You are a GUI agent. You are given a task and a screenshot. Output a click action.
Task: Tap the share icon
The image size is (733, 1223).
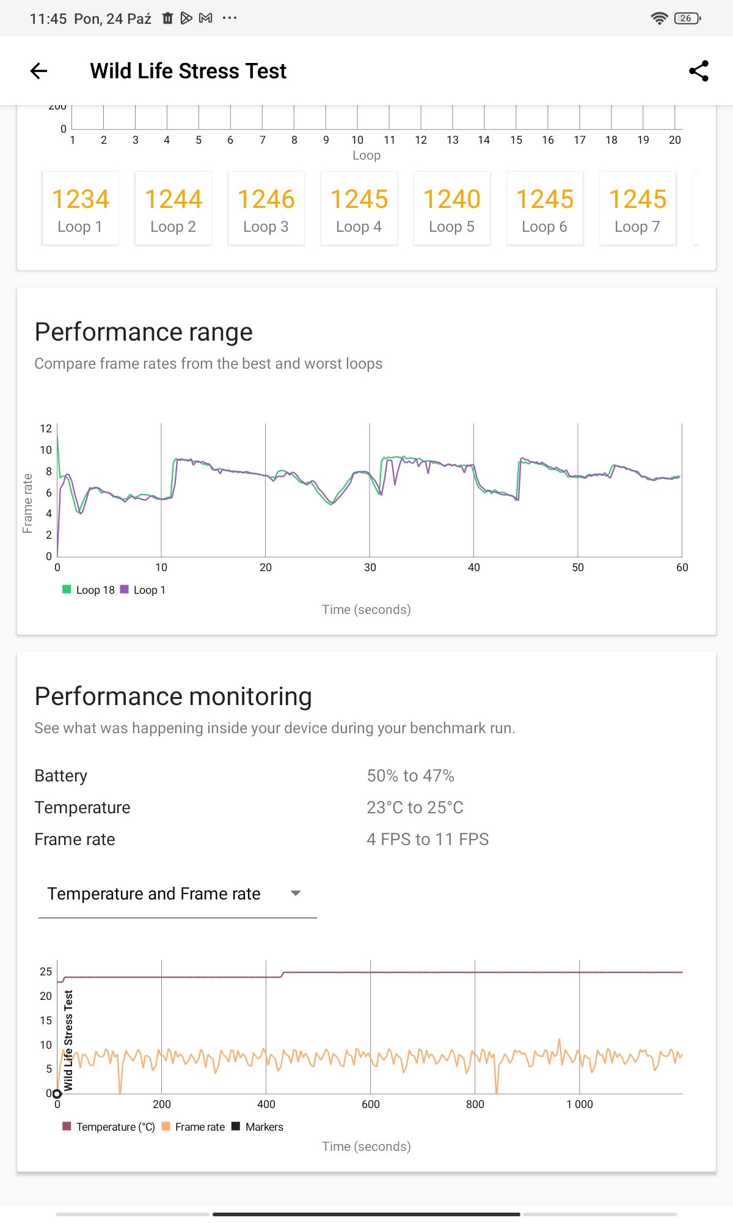point(698,71)
